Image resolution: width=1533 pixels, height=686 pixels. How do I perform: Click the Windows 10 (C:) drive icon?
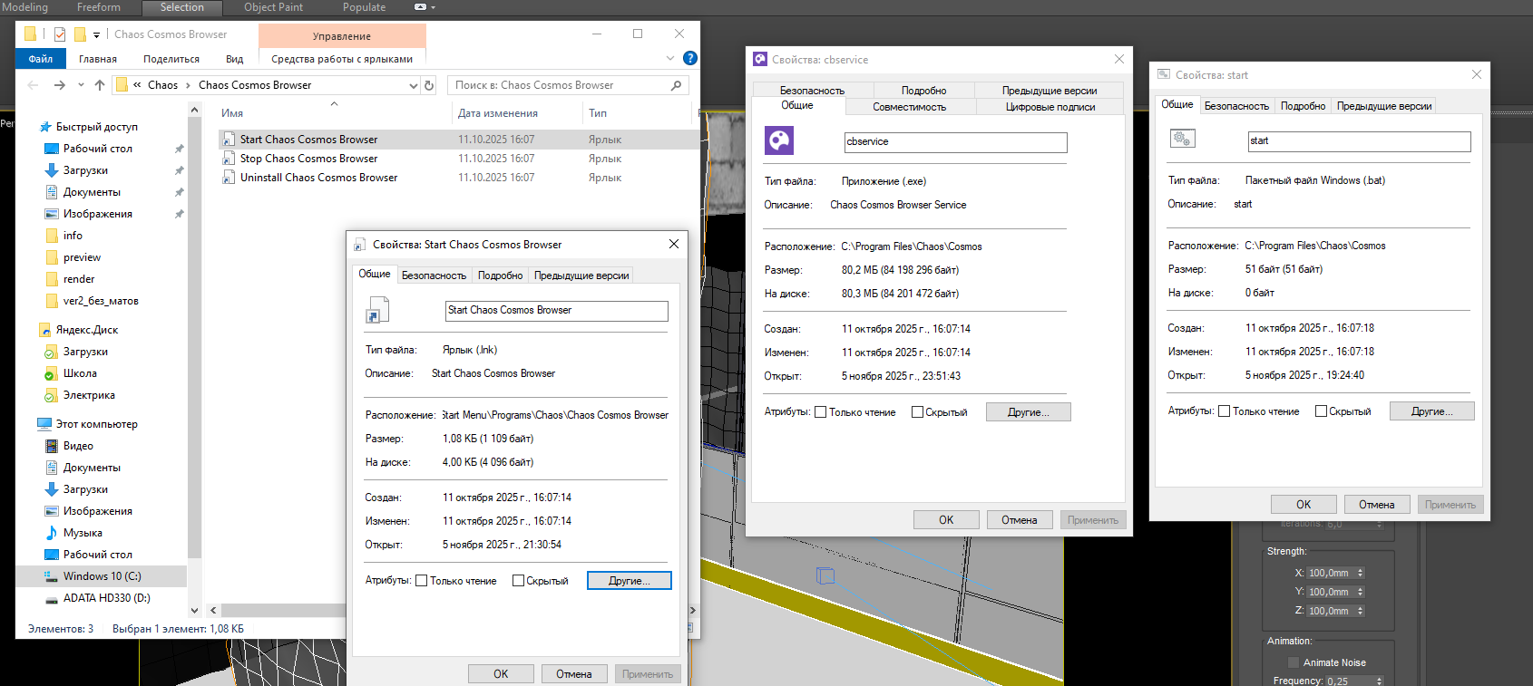click(52, 576)
